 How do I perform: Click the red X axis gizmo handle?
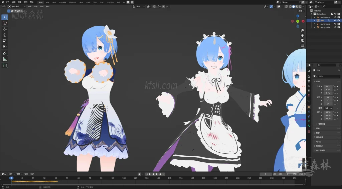pyautogui.click(x=303, y=21)
